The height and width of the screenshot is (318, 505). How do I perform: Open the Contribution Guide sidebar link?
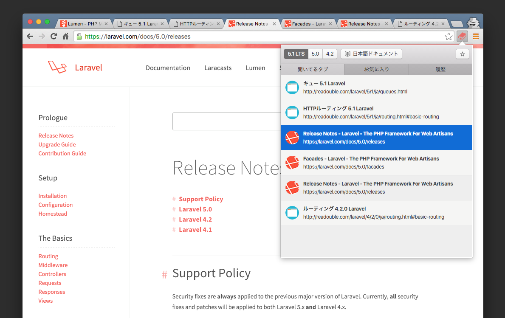click(x=62, y=154)
